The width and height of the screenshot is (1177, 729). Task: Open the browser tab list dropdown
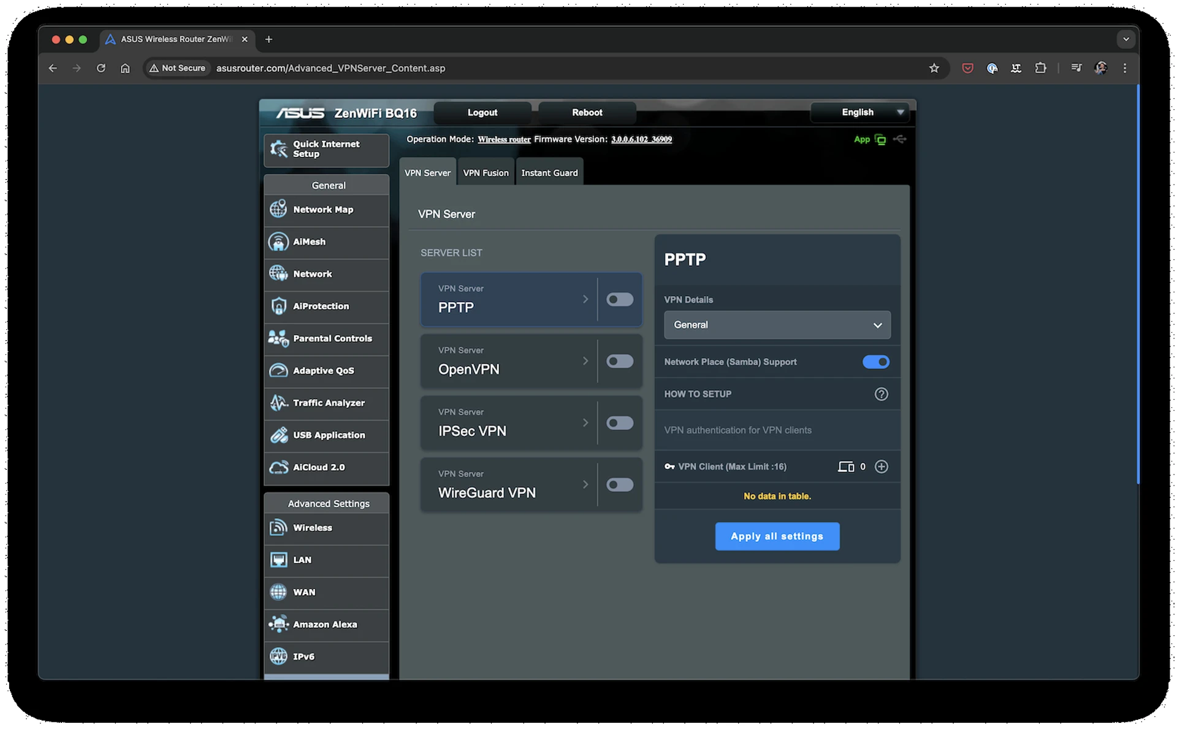1126,39
